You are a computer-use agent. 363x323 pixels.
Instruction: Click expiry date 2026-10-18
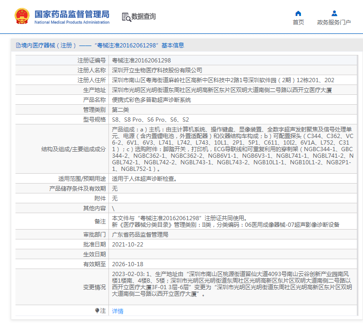127,264
